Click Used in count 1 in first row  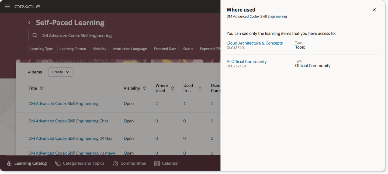pyautogui.click(x=185, y=104)
